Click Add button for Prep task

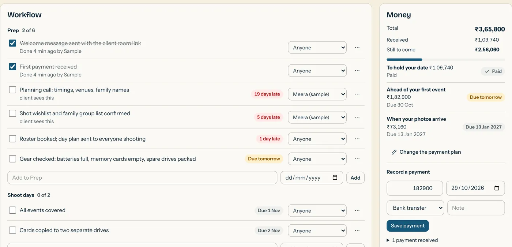pos(355,178)
